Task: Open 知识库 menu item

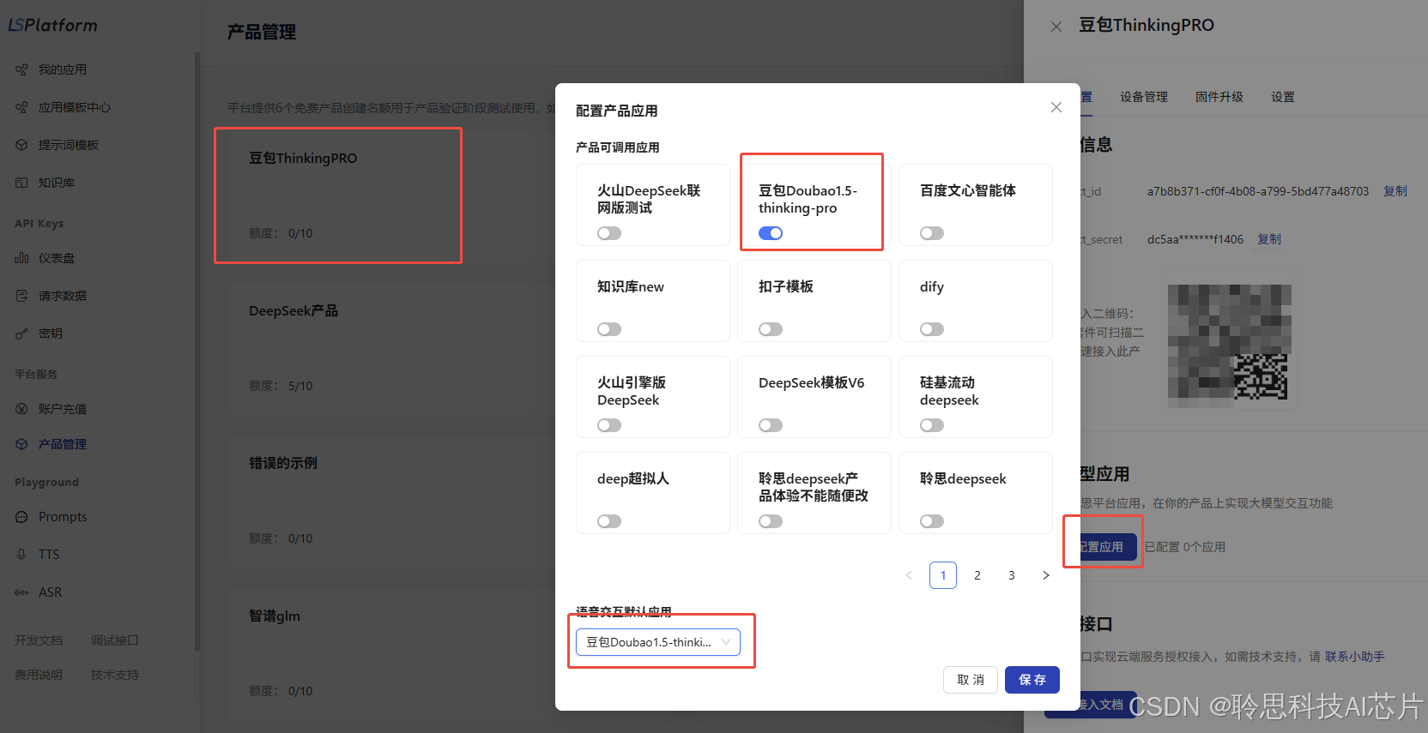Action: pyautogui.click(x=57, y=183)
